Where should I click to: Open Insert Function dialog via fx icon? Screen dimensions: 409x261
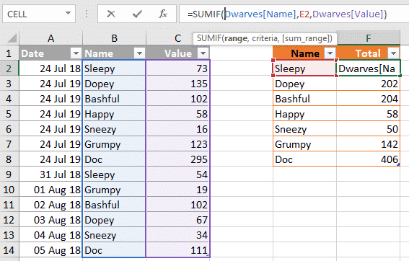click(163, 14)
